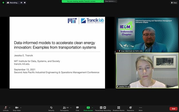Stop recording from the top-left indicator
This screenshot has height=112, width=179.
click(x=25, y=3)
